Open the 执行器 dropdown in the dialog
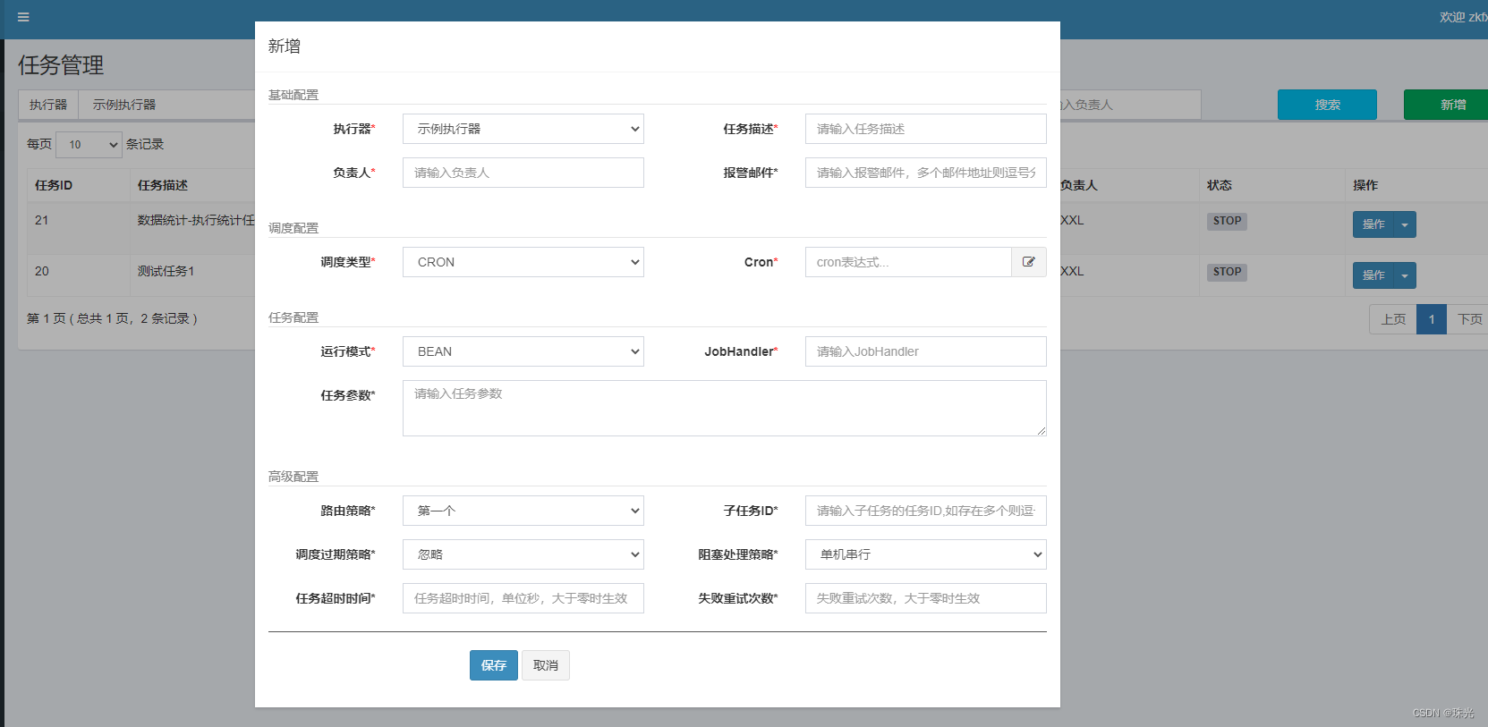Screen dimensions: 1488x727 [523, 129]
